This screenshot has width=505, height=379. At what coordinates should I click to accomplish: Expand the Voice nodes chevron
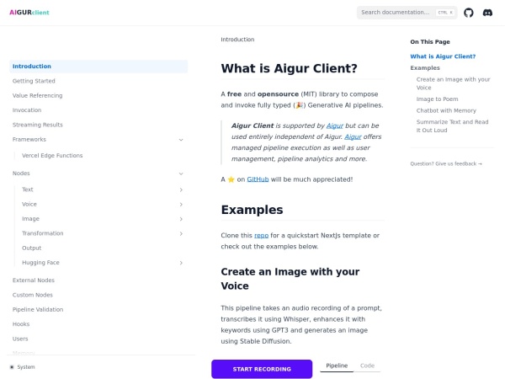pyautogui.click(x=181, y=205)
